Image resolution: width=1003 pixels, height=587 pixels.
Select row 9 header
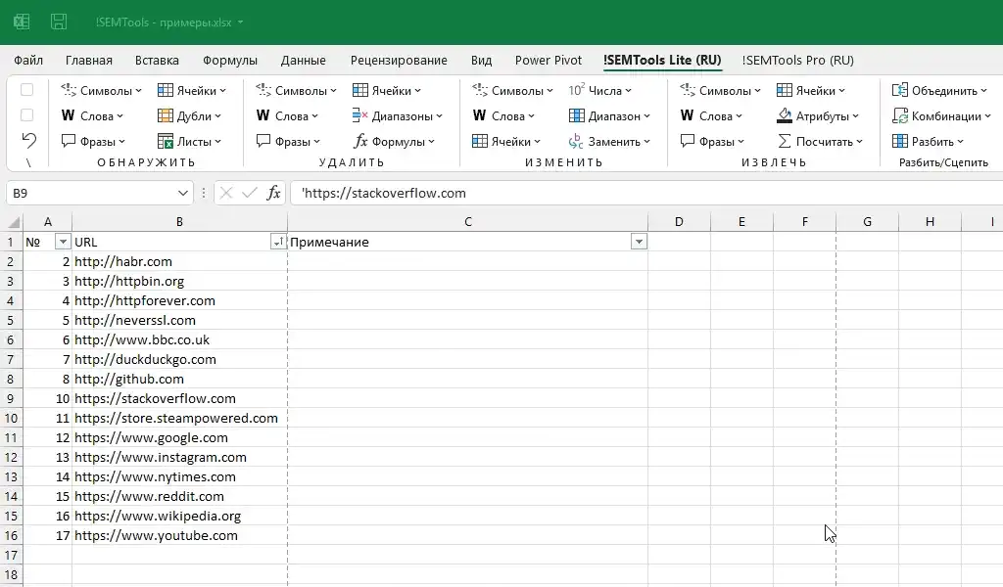click(x=11, y=398)
